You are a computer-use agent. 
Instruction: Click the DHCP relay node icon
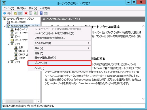click(16, 54)
